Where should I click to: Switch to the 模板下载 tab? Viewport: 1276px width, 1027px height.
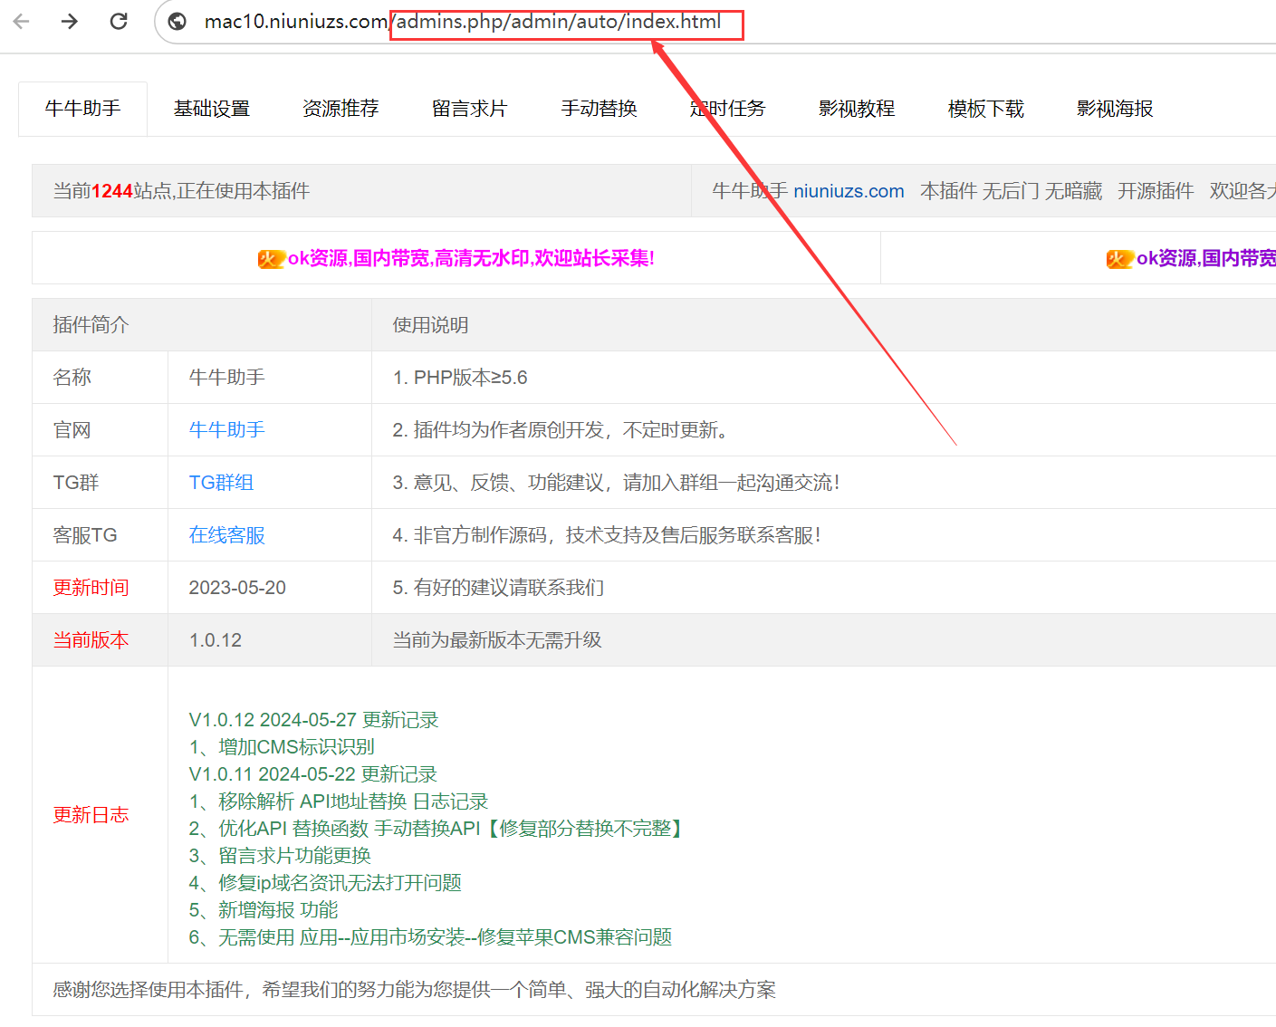click(x=985, y=109)
